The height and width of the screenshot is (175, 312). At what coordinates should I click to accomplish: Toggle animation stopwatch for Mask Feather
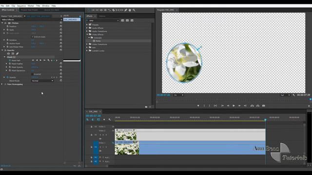pos(10,64)
